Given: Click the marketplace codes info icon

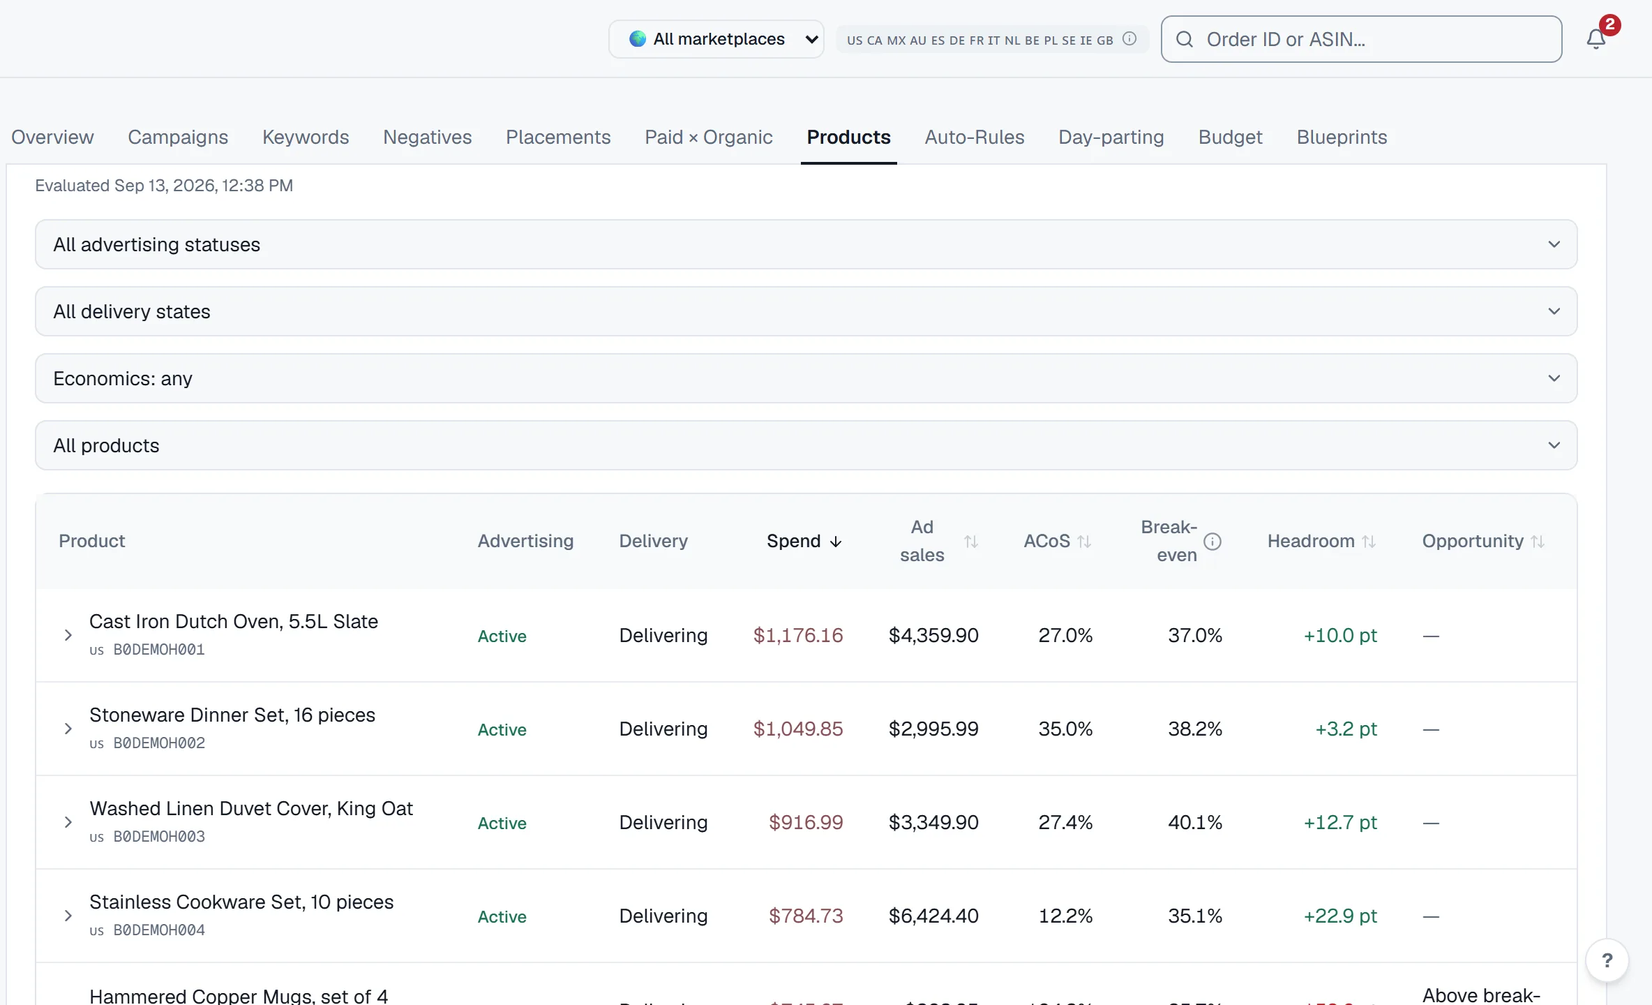Looking at the screenshot, I should coord(1129,39).
